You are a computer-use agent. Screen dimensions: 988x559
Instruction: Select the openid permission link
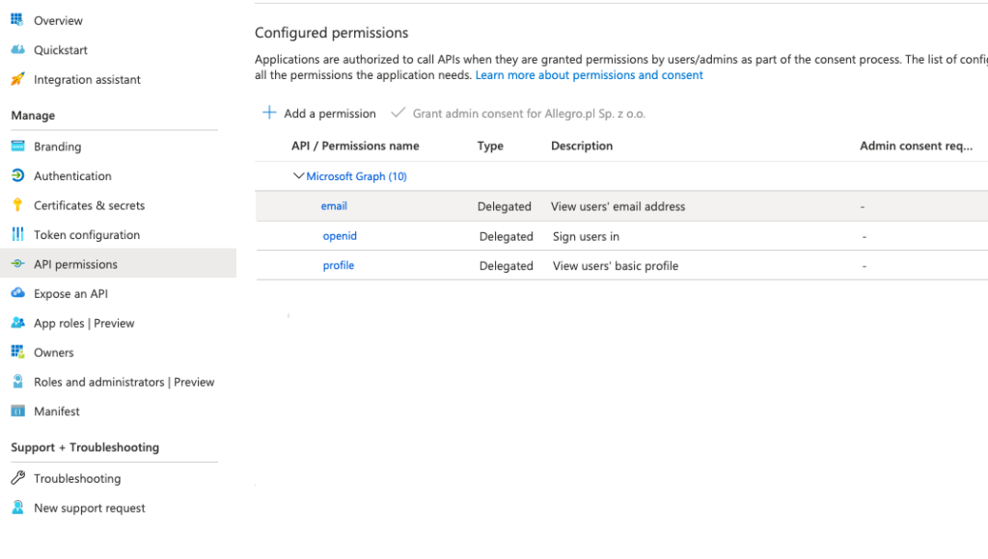click(x=340, y=236)
